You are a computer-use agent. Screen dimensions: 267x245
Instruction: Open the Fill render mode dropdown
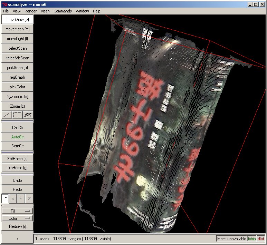(x=17, y=210)
